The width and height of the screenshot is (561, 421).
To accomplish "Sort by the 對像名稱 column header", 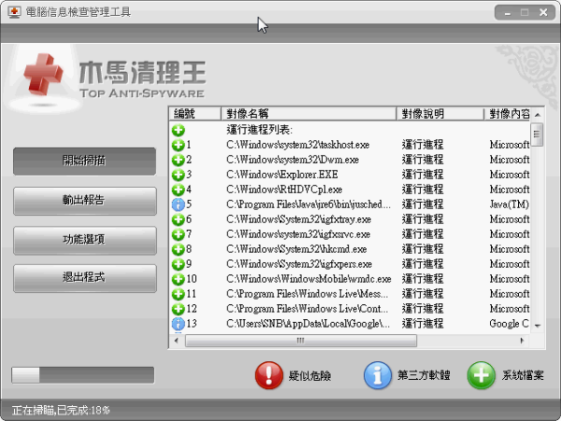I will (x=309, y=114).
